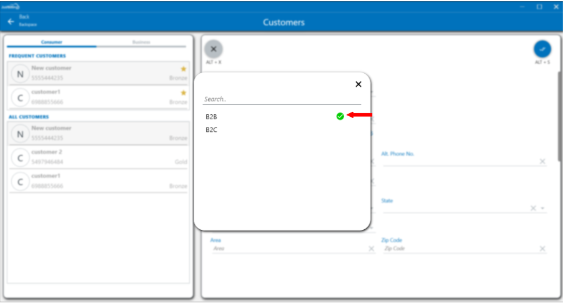Select the B2C option in list
Viewport: 564px width, 303px height.
click(211, 130)
